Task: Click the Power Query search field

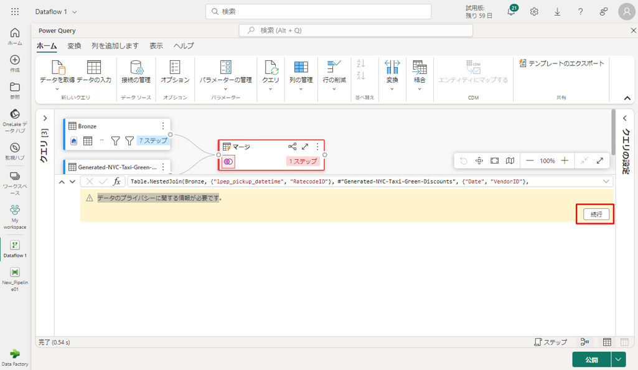Action: coord(356,30)
